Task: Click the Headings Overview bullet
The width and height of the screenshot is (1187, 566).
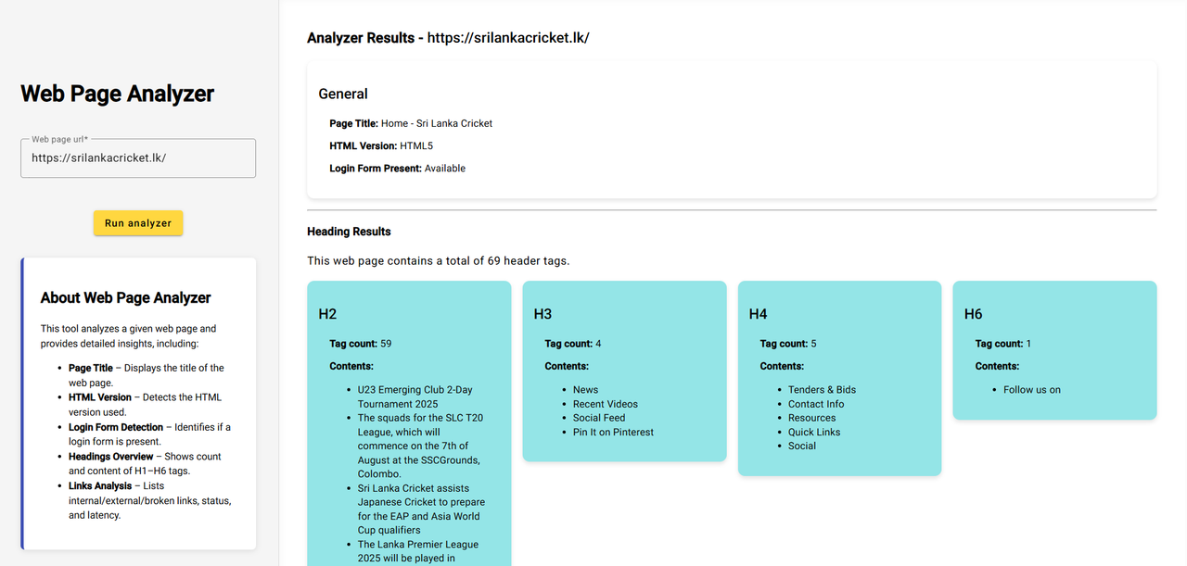Action: coord(145,464)
